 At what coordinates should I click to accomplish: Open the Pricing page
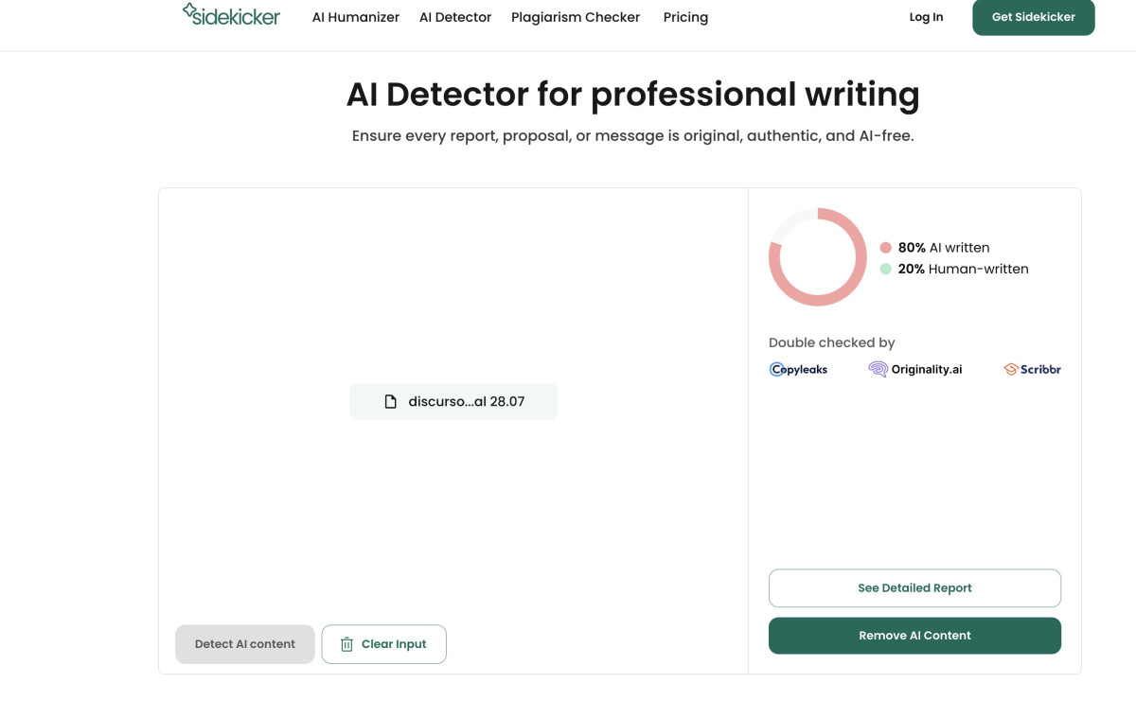(685, 17)
